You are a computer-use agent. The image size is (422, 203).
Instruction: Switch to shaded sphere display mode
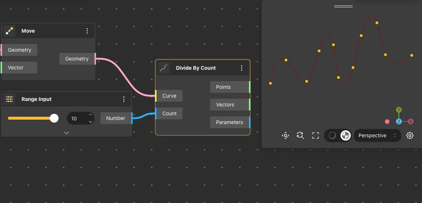pyautogui.click(x=332, y=135)
